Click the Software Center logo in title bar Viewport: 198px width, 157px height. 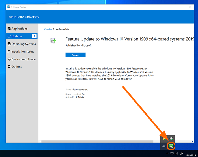click(9, 7)
